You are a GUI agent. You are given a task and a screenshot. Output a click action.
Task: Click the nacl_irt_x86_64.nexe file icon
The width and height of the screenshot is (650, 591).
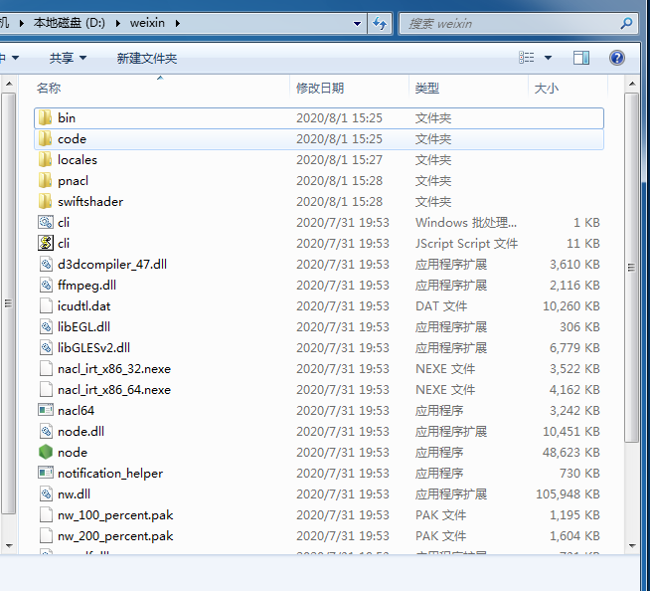[x=46, y=389]
